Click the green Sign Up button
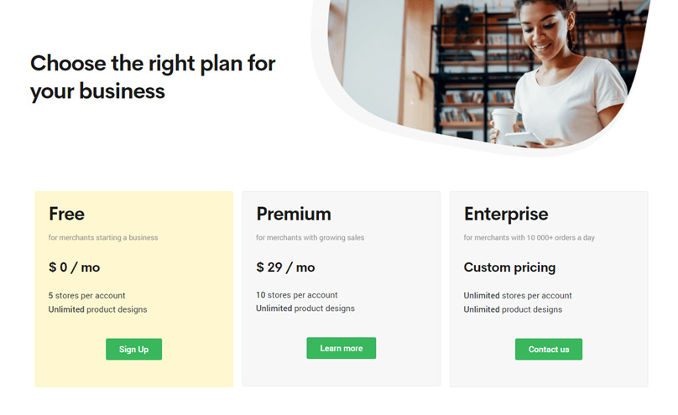The width and height of the screenshot is (678, 415). pos(133,350)
